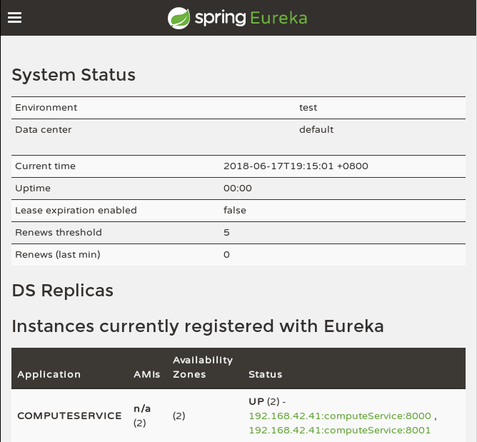Viewport: 477px width, 442px height.
Task: Click the Application column header
Action: click(x=49, y=374)
